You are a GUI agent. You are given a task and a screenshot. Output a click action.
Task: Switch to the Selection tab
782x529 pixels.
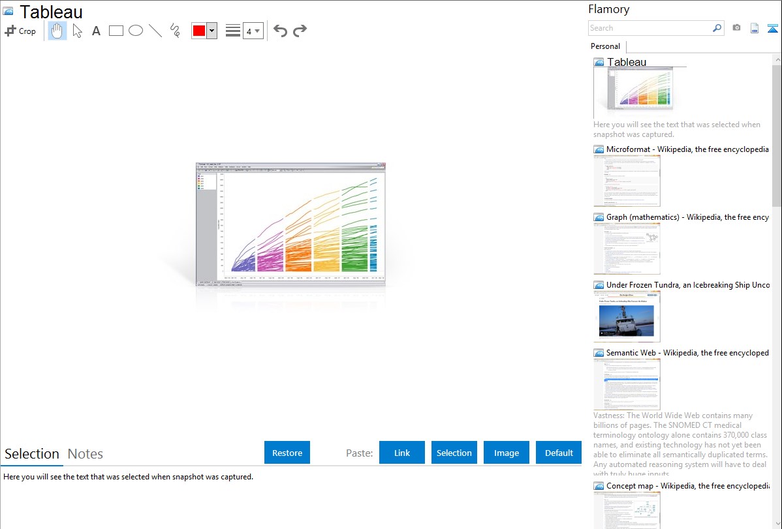click(x=32, y=454)
